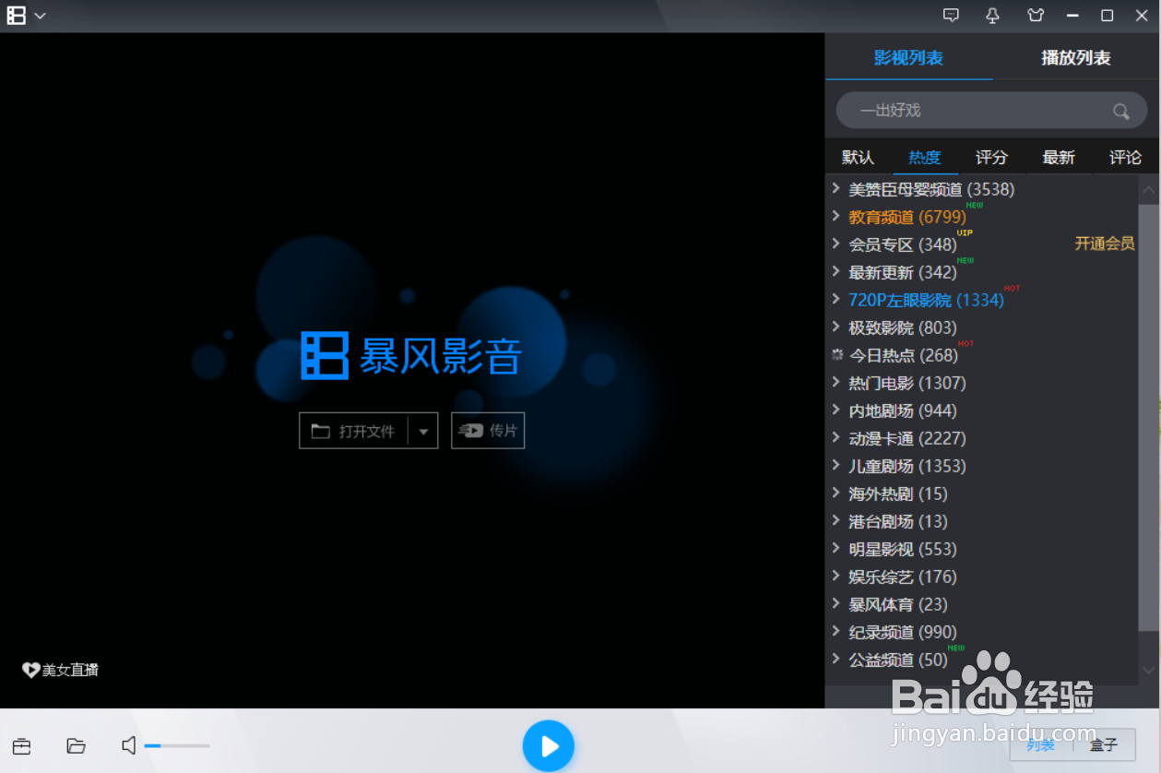
Task: Open 明星影视 (553) list item
Action: [903, 549]
